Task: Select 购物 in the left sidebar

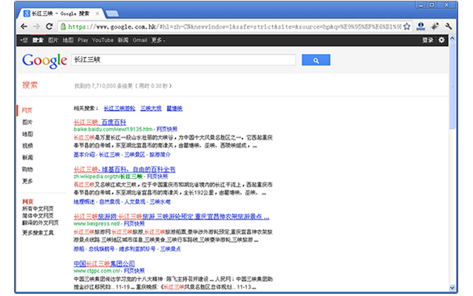Action: 27,169
